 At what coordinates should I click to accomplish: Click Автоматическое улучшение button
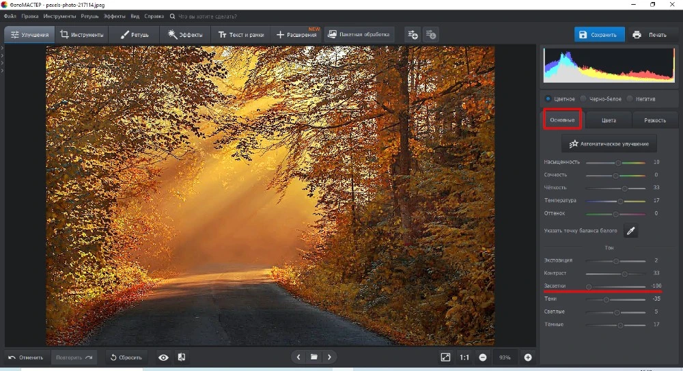[609, 144]
